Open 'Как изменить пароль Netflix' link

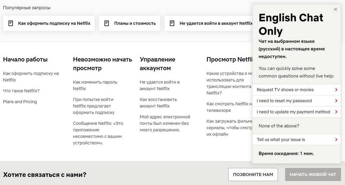pos(95,85)
